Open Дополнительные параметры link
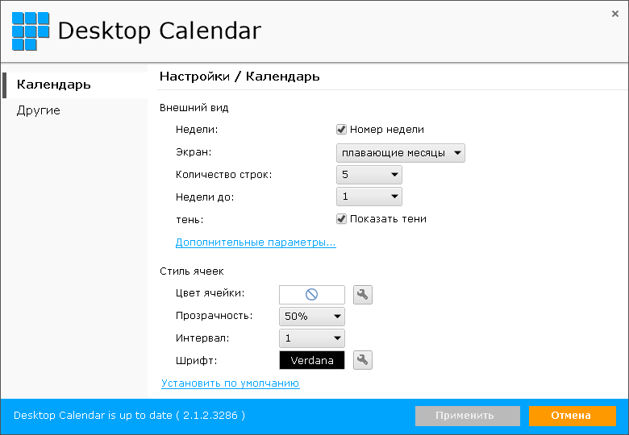The width and height of the screenshot is (629, 435). pyautogui.click(x=256, y=242)
